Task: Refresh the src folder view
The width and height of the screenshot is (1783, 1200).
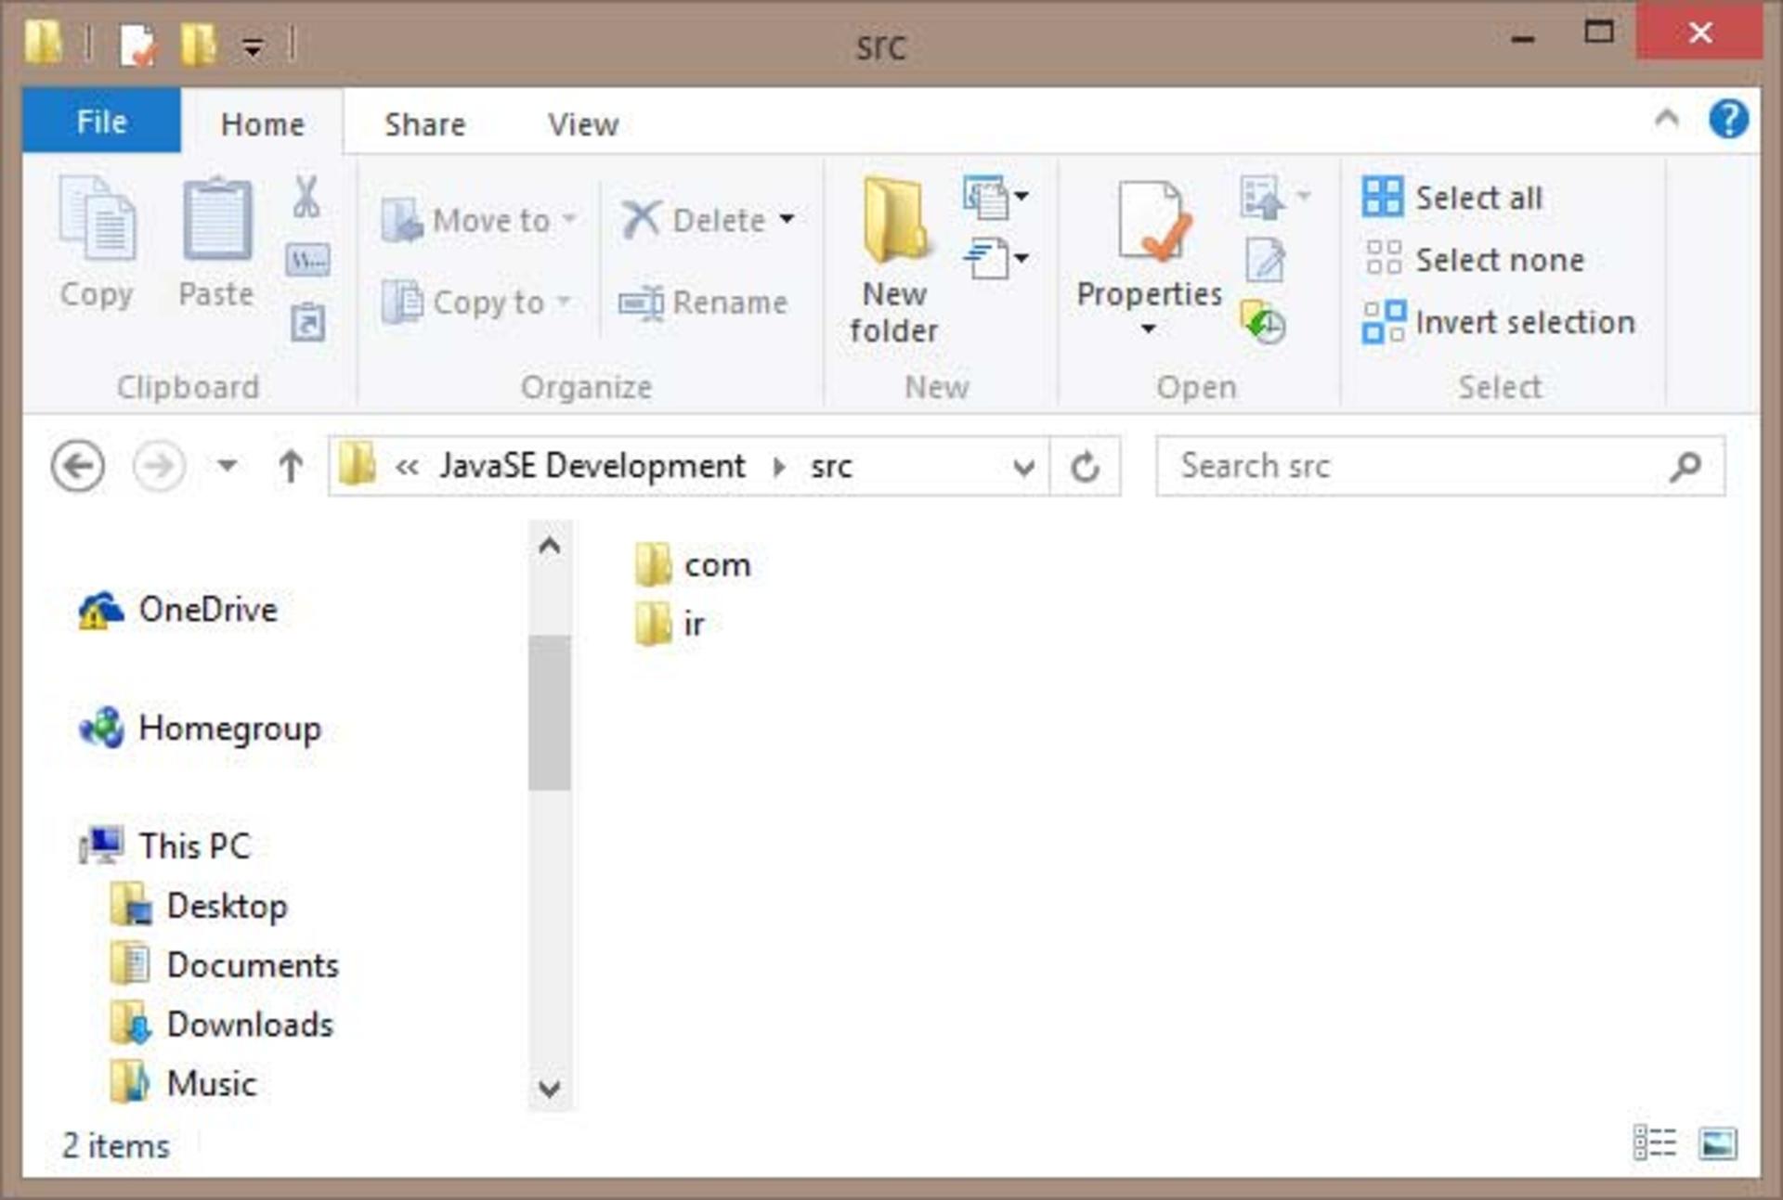Action: [x=1085, y=466]
